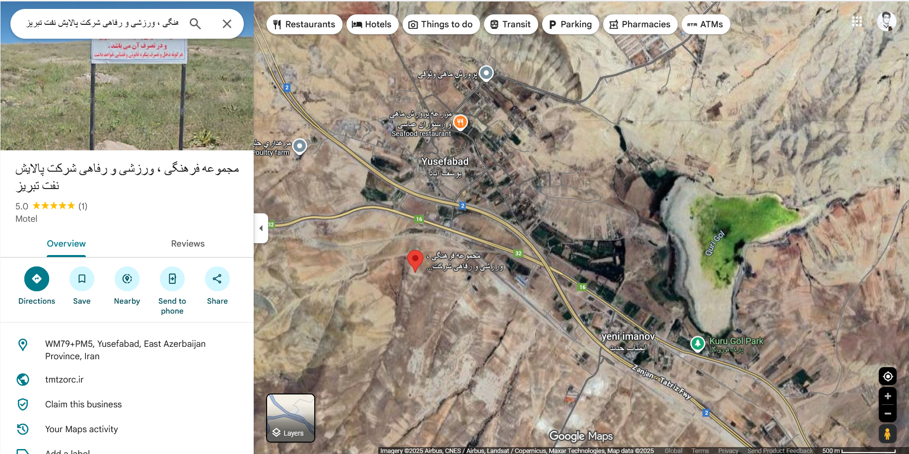909x454 pixels.
Task: Select the Overview tab
Action: click(66, 244)
